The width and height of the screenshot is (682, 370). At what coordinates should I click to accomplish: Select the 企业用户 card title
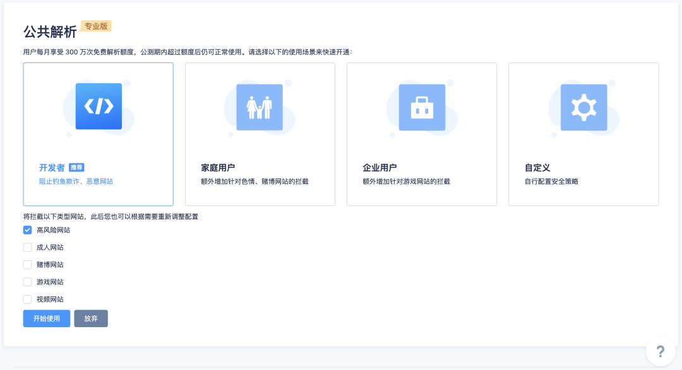(x=380, y=168)
